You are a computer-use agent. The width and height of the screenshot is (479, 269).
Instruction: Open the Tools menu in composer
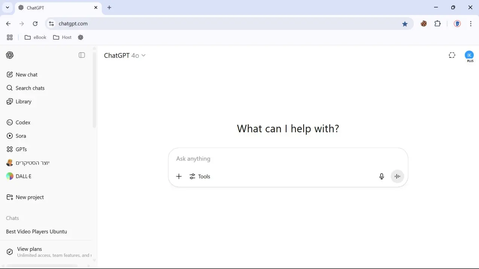(x=200, y=176)
